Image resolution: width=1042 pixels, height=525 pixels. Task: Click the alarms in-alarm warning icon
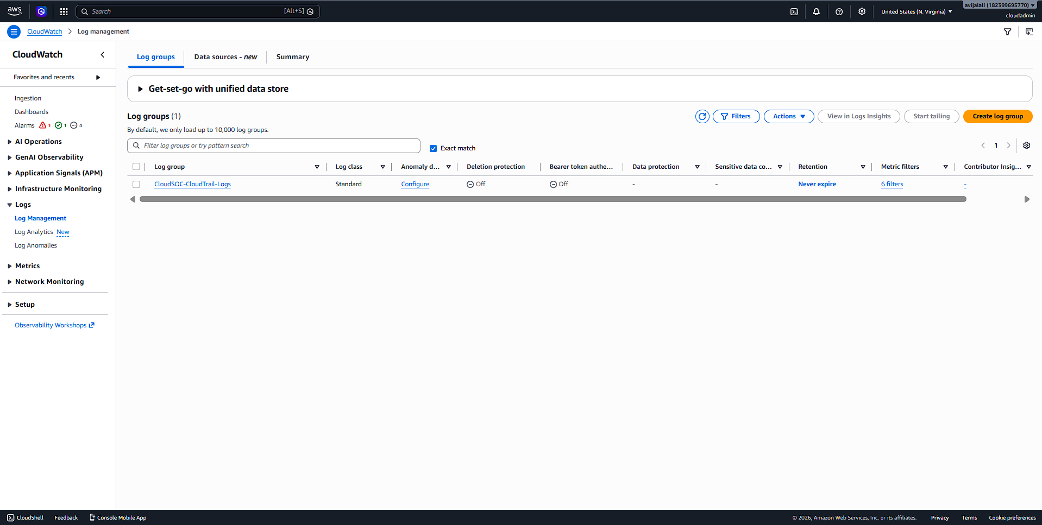point(43,125)
